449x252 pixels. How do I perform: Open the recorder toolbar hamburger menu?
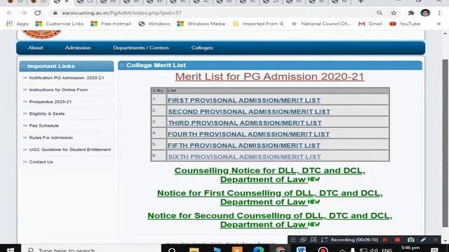(x=293, y=239)
